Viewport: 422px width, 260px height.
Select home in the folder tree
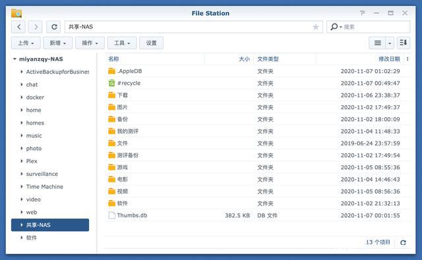click(x=34, y=110)
